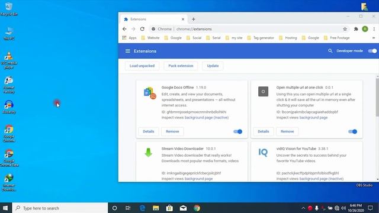This screenshot has height=213, width=379.
Task: Click the vidIQ IQ logo icon
Action: click(x=263, y=153)
